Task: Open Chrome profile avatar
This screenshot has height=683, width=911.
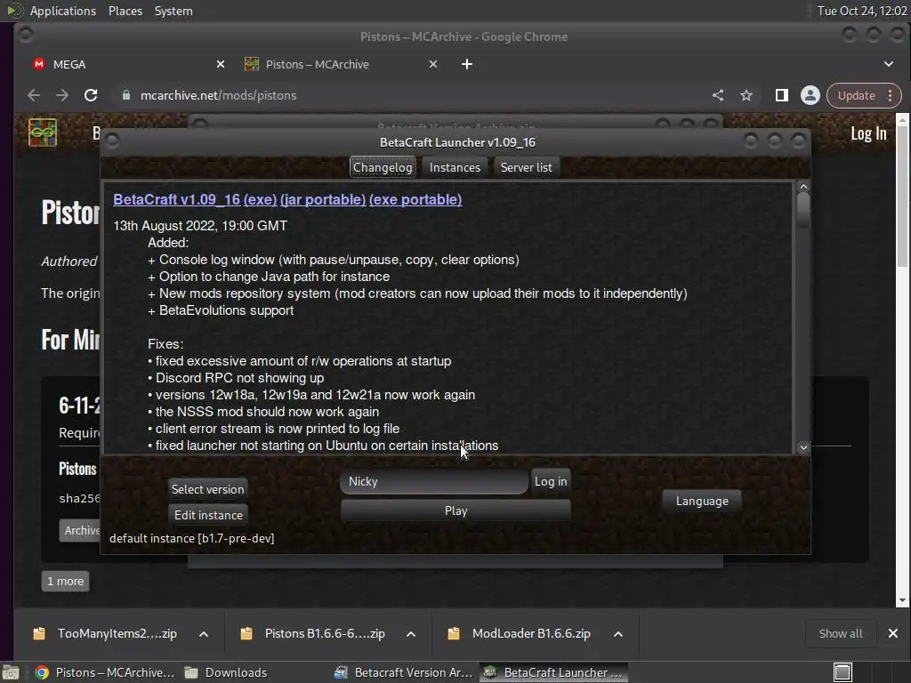Action: 810,95
